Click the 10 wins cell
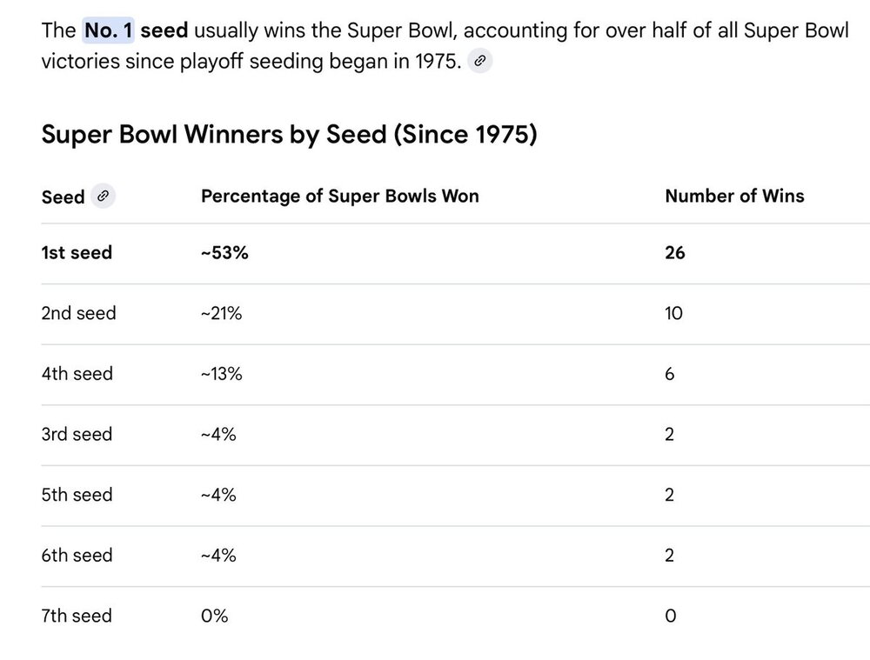Screen dimensions: 870x660 pyautogui.click(x=673, y=313)
